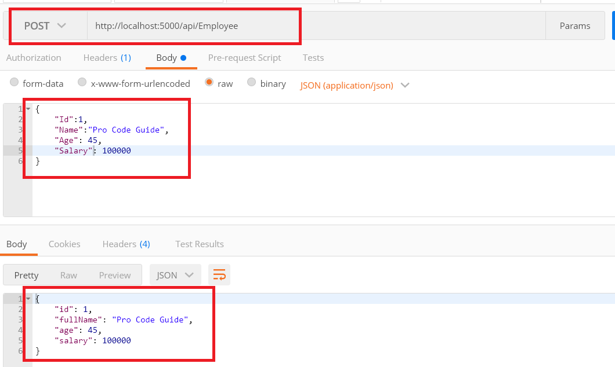This screenshot has width=615, height=367.
Task: Expand the JSON (application/json) content type dropdown
Action: coord(354,85)
